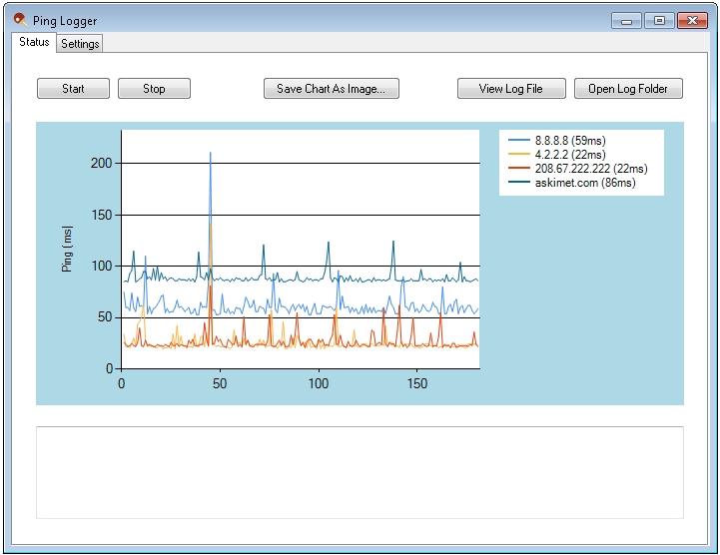Viewport: 720px width, 555px height.
Task: Click the Ping Logger app icon in title bar
Action: 20,20
